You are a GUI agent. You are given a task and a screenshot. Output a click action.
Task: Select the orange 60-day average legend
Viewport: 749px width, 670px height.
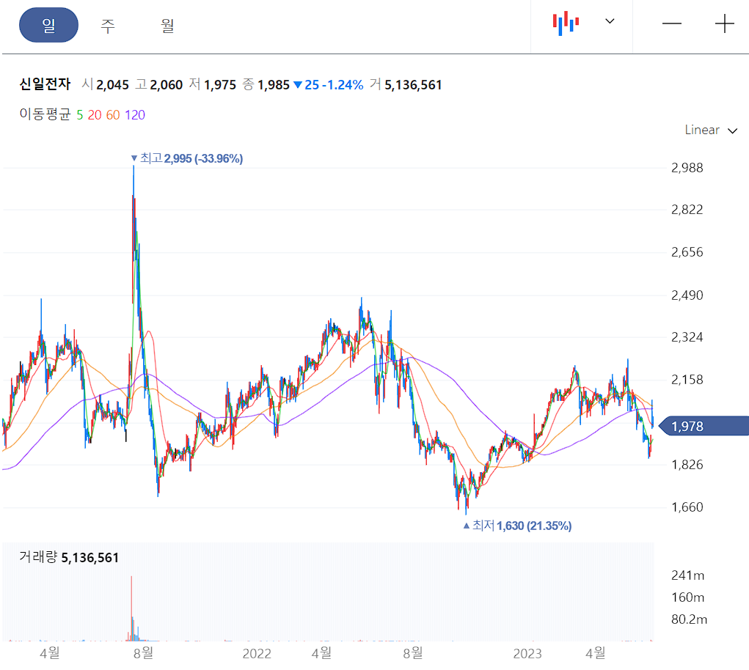(x=112, y=115)
